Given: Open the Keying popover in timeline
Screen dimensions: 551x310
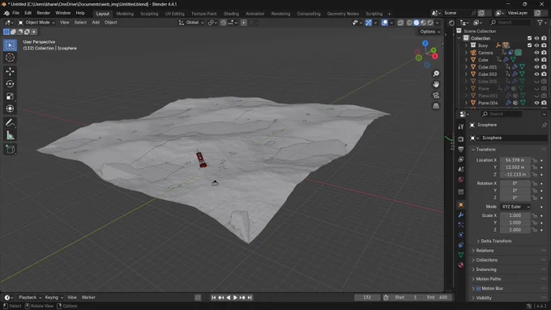Looking at the screenshot, I should tap(53, 297).
